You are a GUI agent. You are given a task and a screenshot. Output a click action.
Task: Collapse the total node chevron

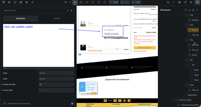[x=184, y=85]
